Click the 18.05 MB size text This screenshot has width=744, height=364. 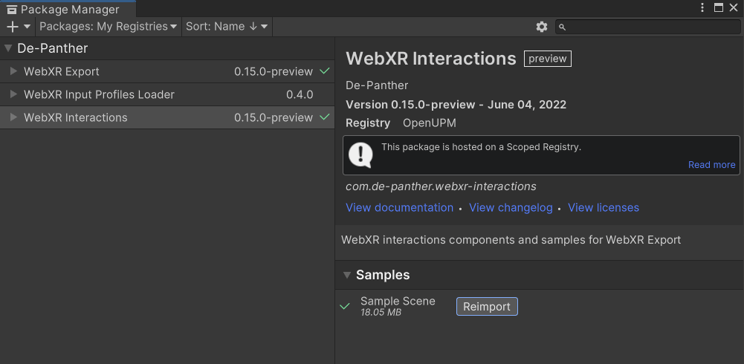[381, 312]
